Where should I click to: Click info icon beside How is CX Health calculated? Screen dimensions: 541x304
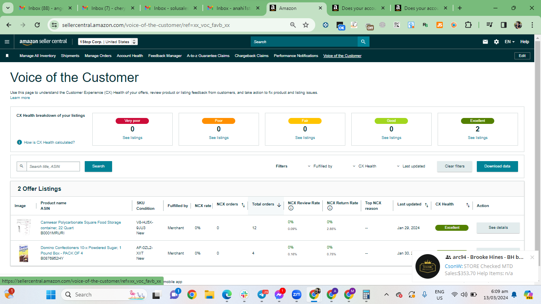pos(19,142)
